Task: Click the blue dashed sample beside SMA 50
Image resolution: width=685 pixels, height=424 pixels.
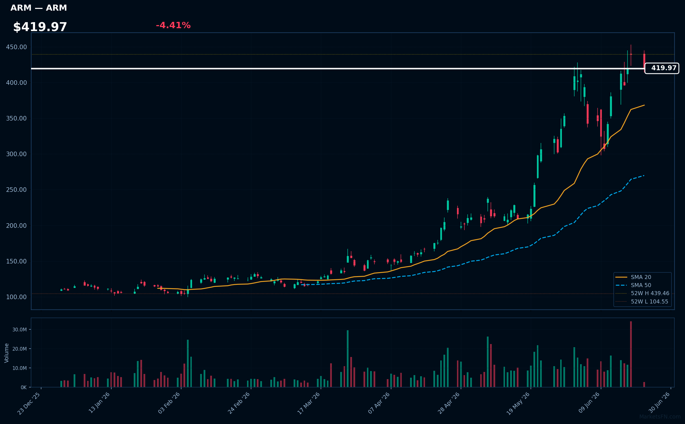Action: pyautogui.click(x=621, y=285)
